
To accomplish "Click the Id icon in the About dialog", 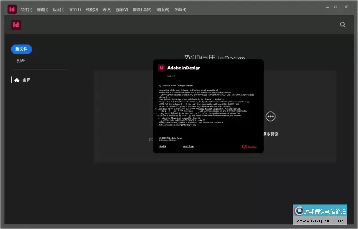I will pos(162,68).
